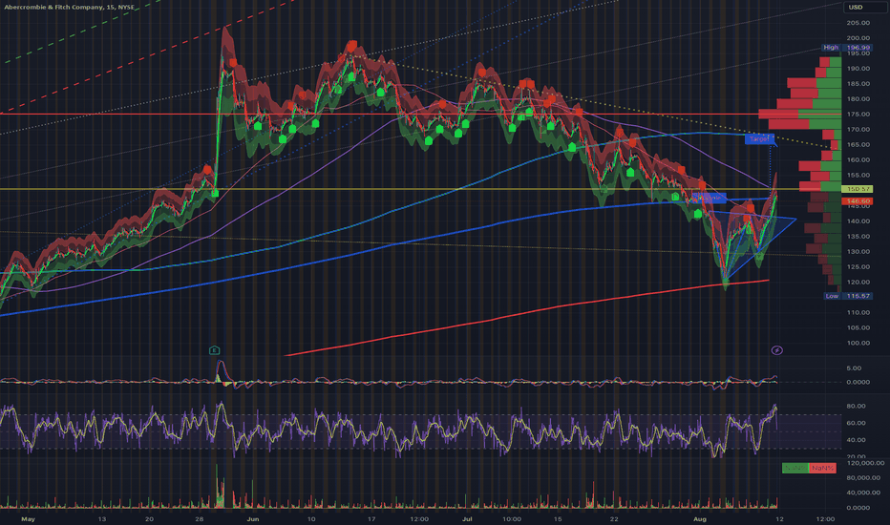Click the May label on time axis

[x=28, y=518]
